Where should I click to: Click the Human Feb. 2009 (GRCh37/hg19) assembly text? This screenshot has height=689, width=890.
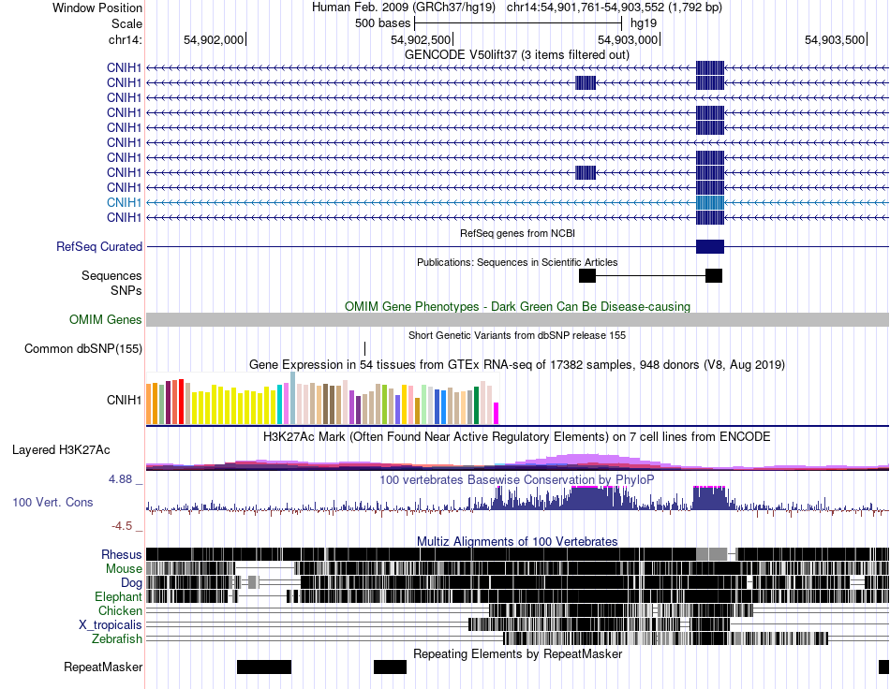[404, 7]
